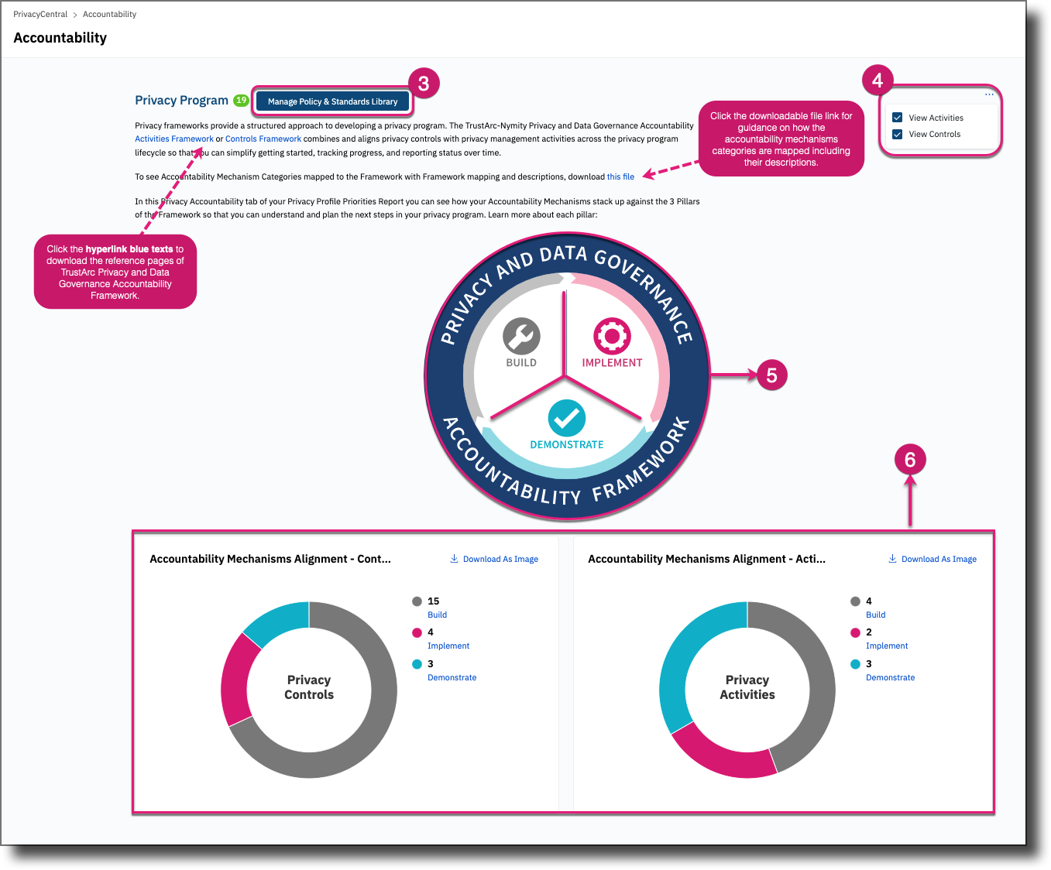Select the Accountability breadcrumb item
This screenshot has width=1051, height=870.
109,14
